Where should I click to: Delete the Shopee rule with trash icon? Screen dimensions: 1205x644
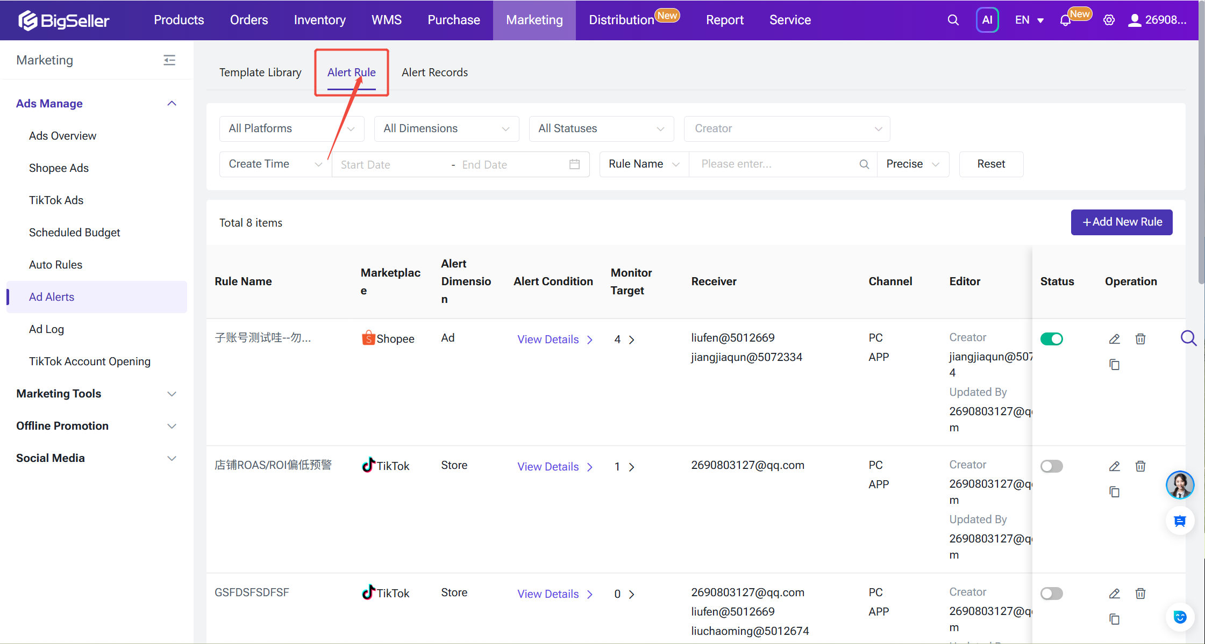coord(1140,339)
